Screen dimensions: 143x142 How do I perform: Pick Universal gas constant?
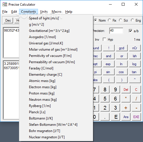[56, 43]
